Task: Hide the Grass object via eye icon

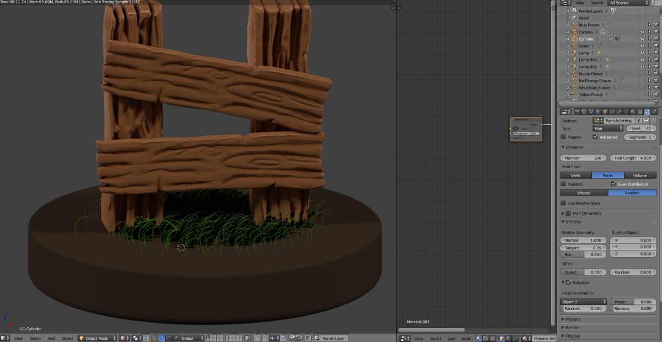Action: [x=642, y=46]
